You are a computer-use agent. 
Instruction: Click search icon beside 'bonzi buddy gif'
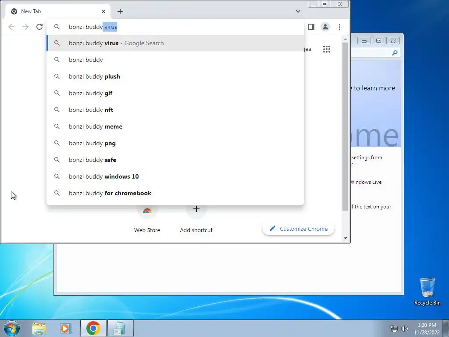click(x=57, y=93)
